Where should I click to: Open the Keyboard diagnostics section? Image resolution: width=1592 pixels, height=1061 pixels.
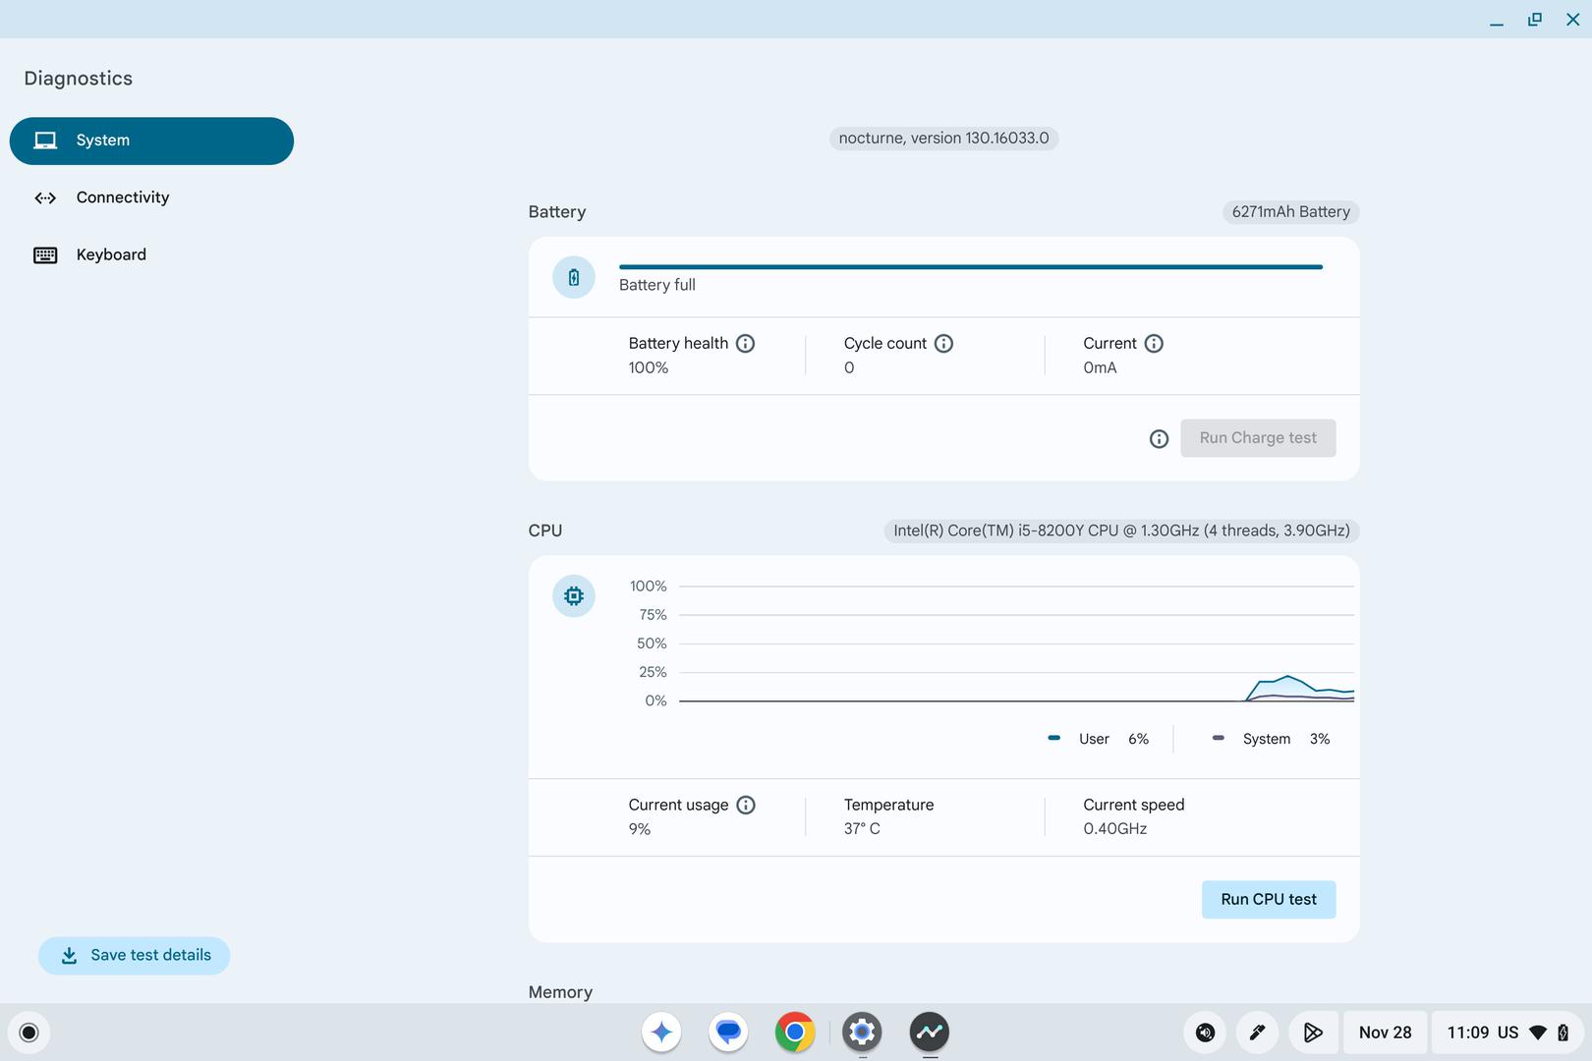pyautogui.click(x=110, y=254)
